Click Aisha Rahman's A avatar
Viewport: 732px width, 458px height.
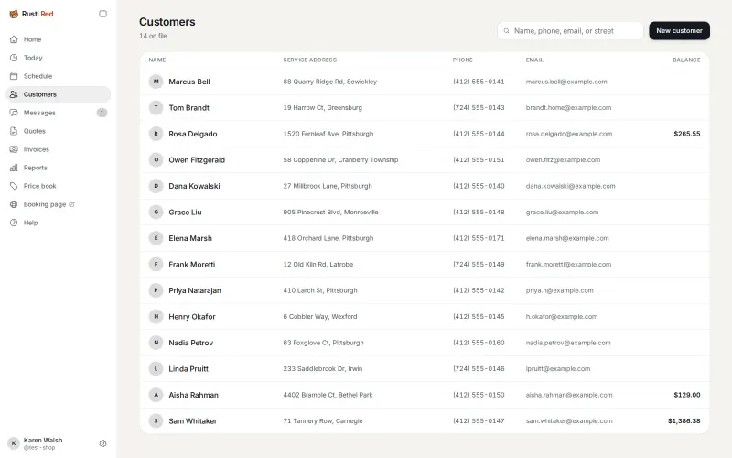[x=156, y=395]
